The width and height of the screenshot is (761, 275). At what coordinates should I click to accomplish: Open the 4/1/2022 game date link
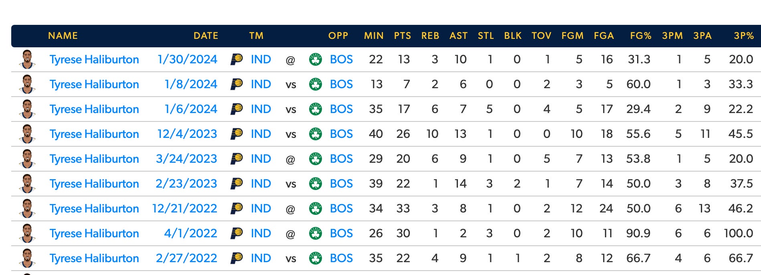(190, 233)
